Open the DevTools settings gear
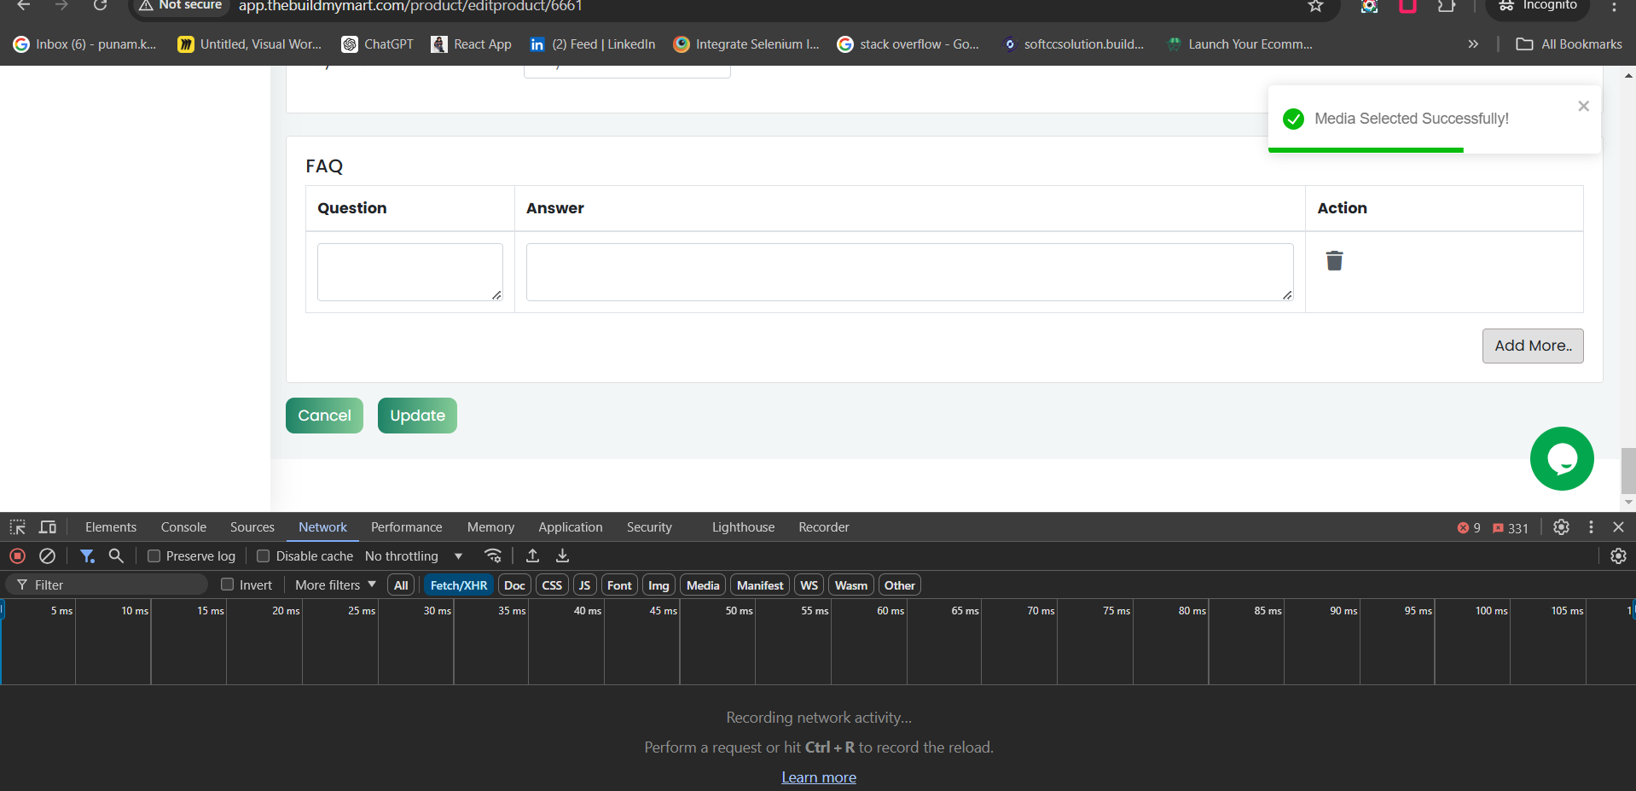The image size is (1636, 791). (1561, 527)
